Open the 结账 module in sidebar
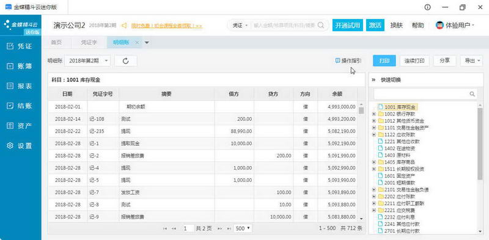 point(20,106)
